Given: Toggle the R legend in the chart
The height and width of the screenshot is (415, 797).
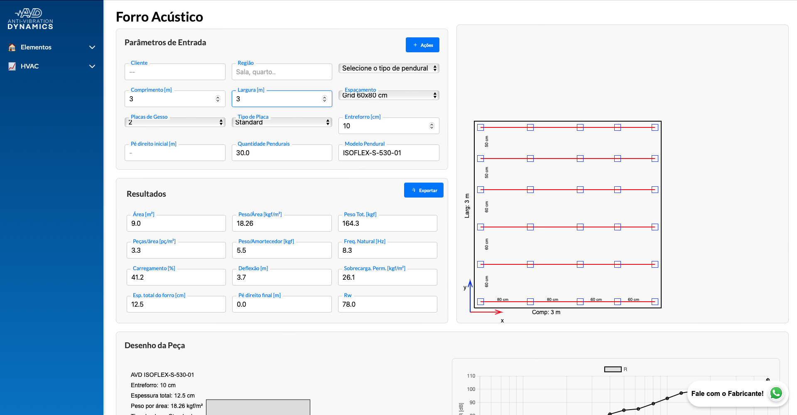Looking at the screenshot, I should (616, 369).
